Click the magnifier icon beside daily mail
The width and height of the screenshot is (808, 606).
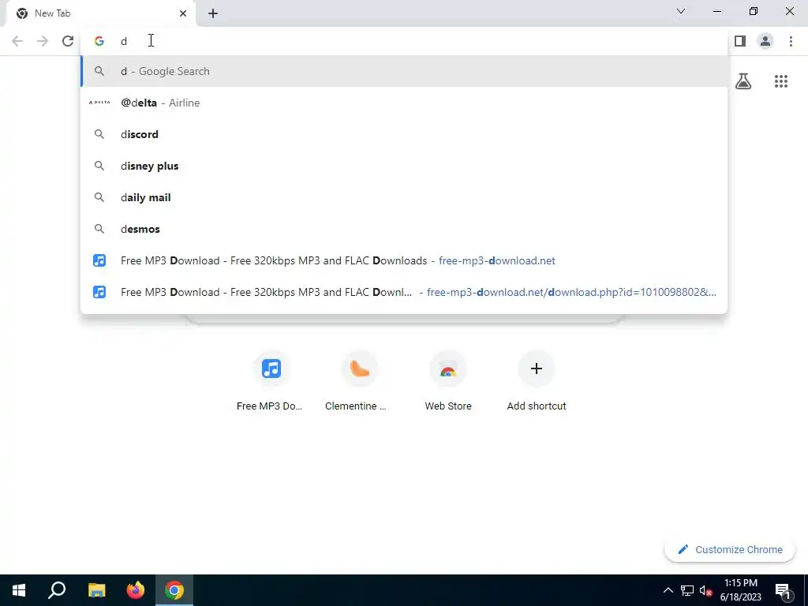point(99,197)
